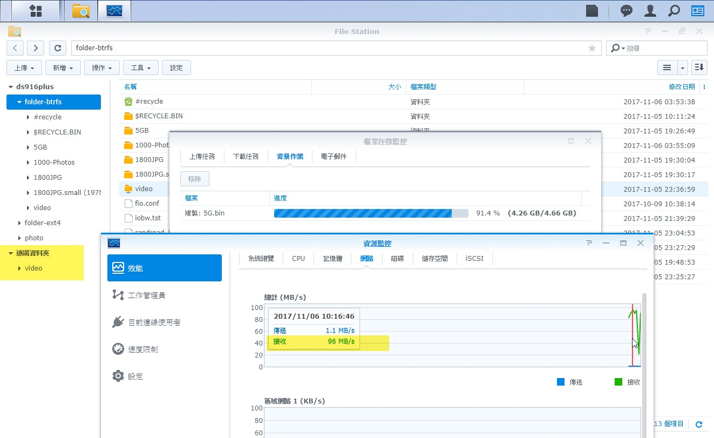Collapse the 遠端資料夾 remote folder tree

coord(11,253)
